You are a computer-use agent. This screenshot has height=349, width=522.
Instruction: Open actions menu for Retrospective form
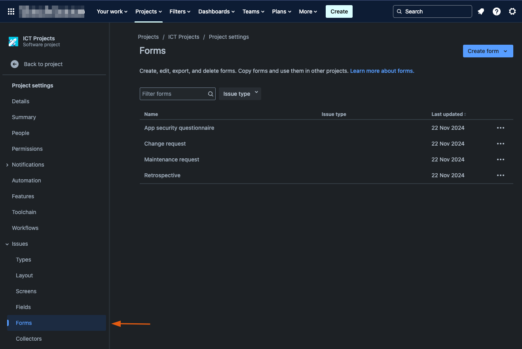(x=500, y=175)
